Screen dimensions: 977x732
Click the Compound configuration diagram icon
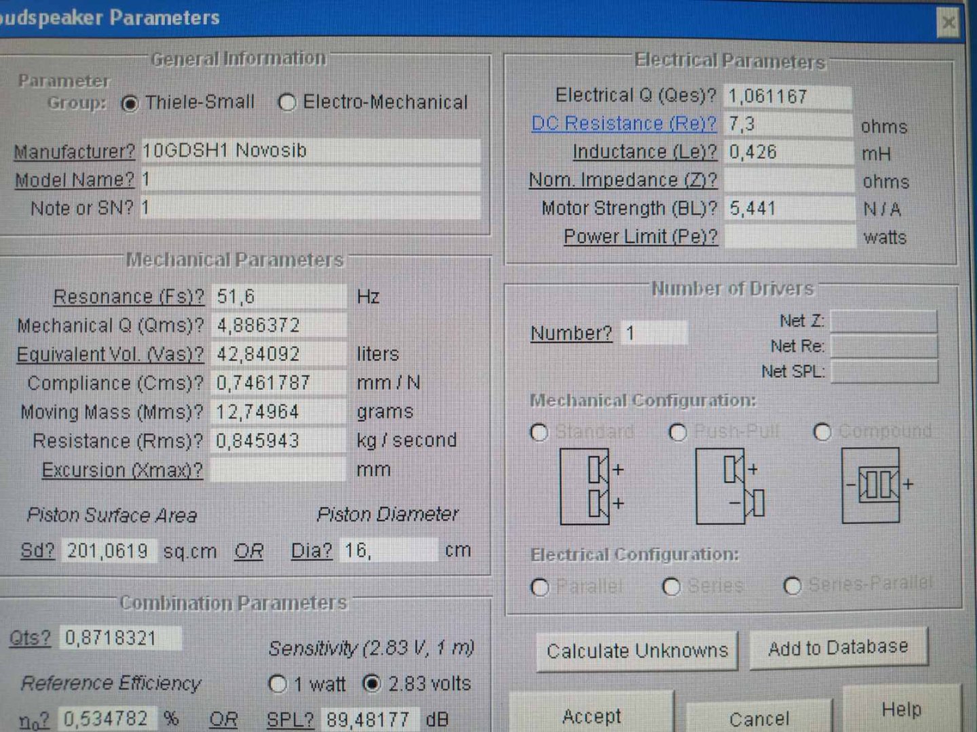pos(872,485)
